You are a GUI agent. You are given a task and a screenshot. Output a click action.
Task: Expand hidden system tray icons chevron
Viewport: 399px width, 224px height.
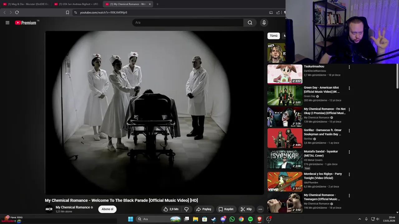click(359, 219)
